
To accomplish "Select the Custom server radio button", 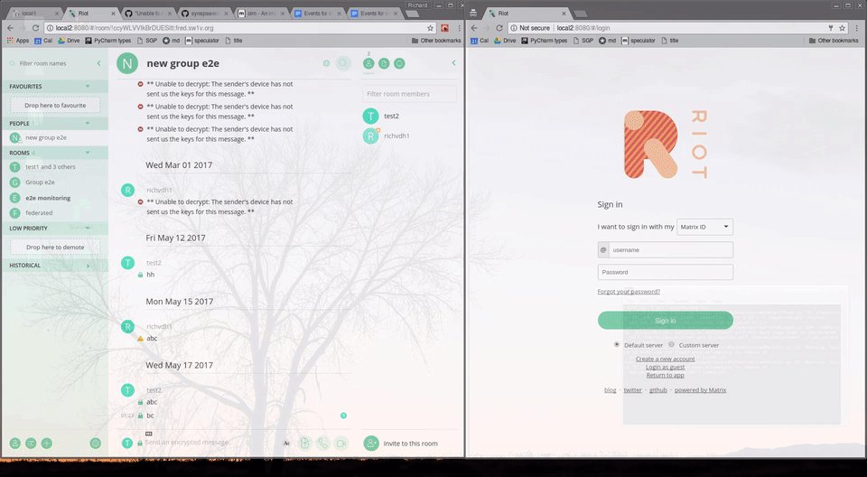I will tap(671, 344).
